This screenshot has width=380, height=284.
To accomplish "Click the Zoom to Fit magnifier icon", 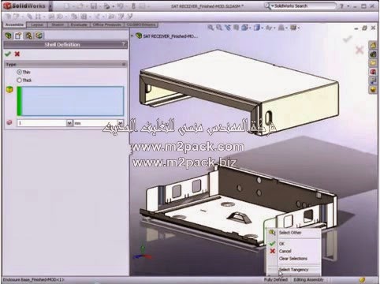I will click(x=210, y=28).
